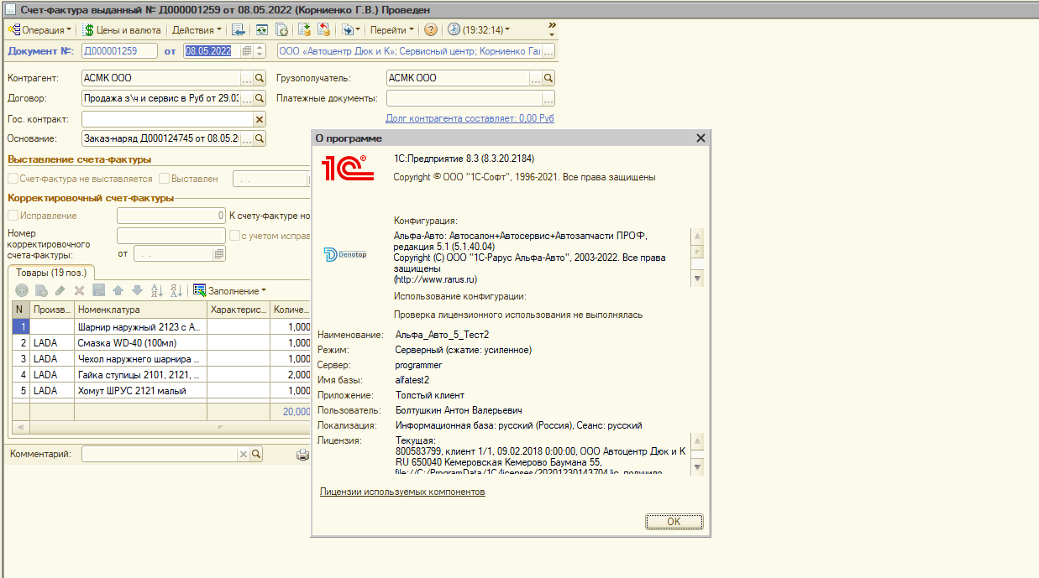This screenshot has height=578, width=1039.
Task: Click the 'Цены и валюта' toolbar button
Action: (122, 29)
